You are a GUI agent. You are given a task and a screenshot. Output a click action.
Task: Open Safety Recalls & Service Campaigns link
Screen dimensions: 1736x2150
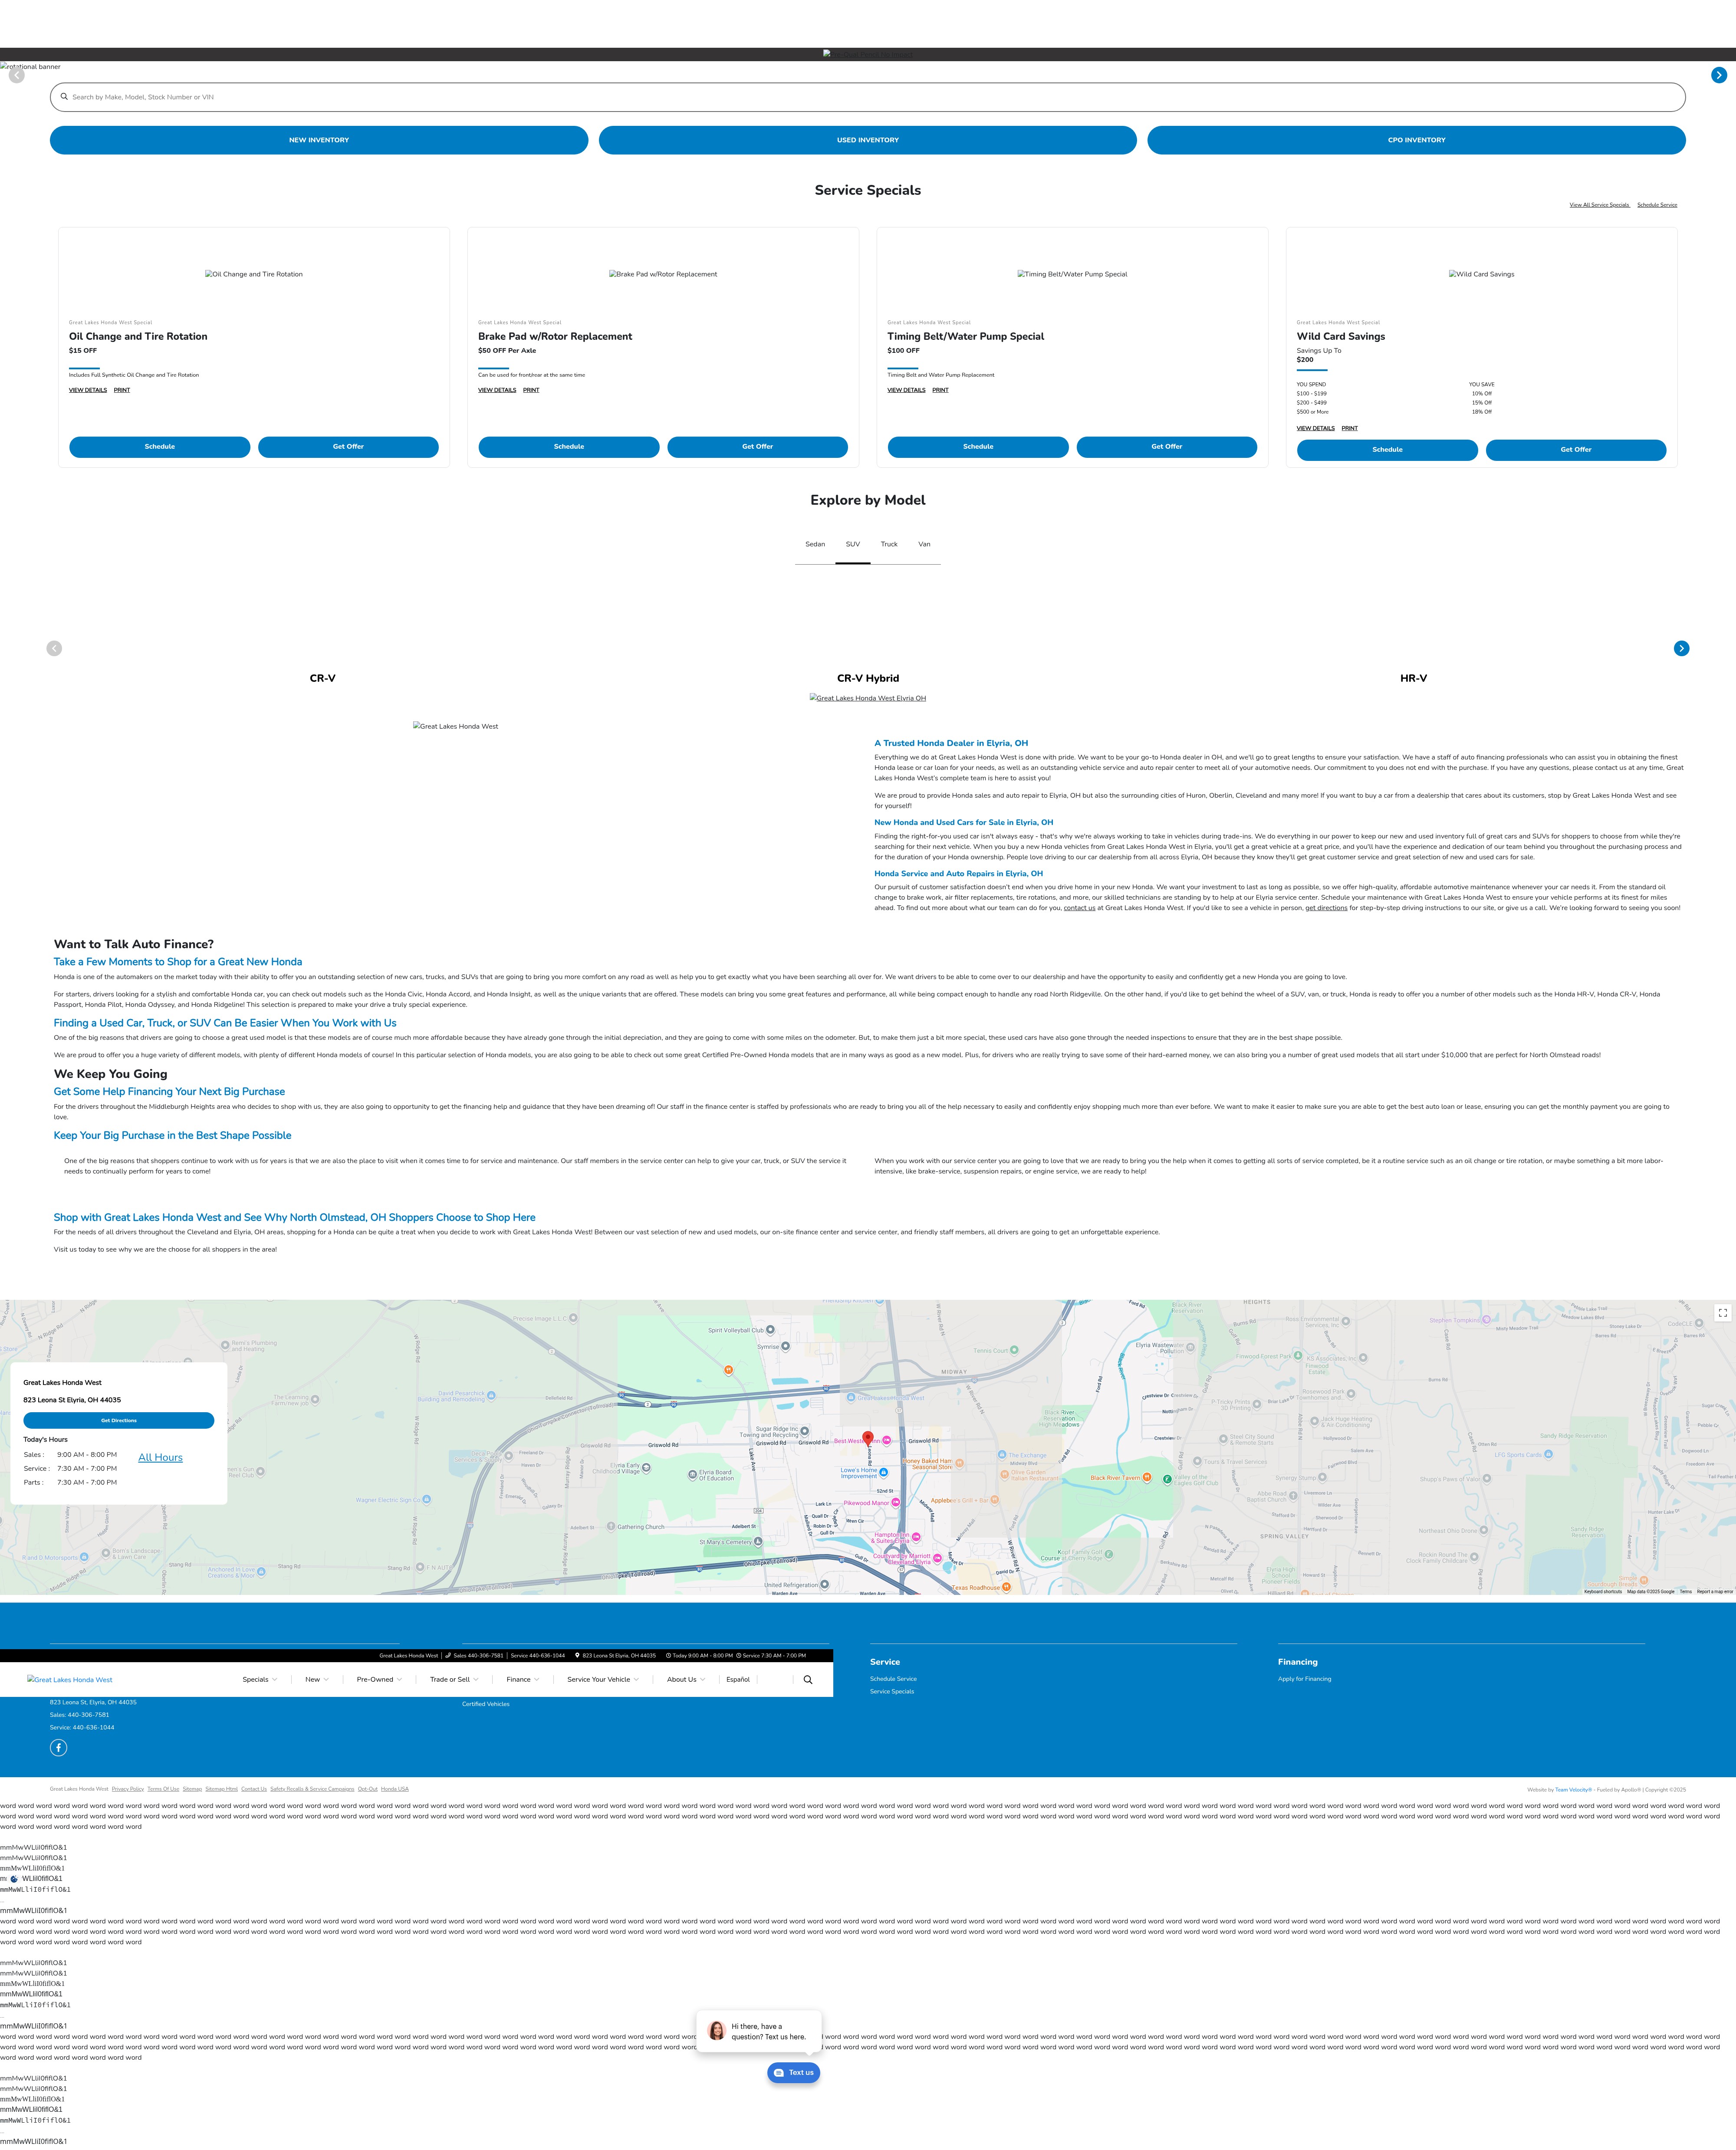point(312,1789)
